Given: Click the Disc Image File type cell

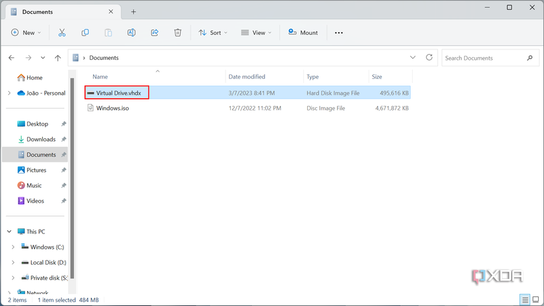Looking at the screenshot, I should 326,109.
